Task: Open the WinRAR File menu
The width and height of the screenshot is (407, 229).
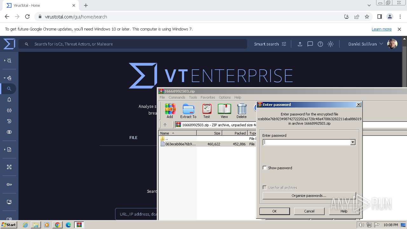Action: pyautogui.click(x=162, y=97)
